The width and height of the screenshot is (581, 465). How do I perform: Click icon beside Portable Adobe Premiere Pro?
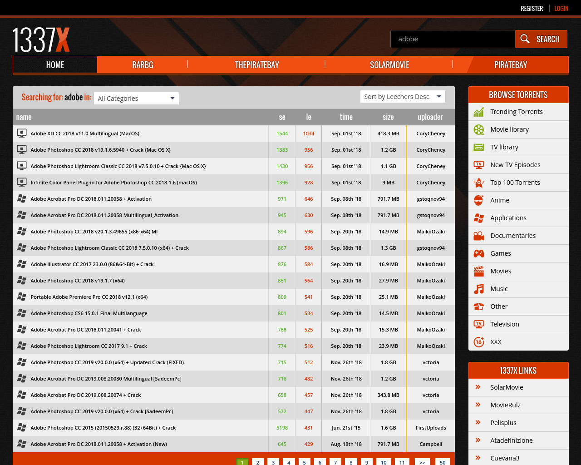[21, 297]
